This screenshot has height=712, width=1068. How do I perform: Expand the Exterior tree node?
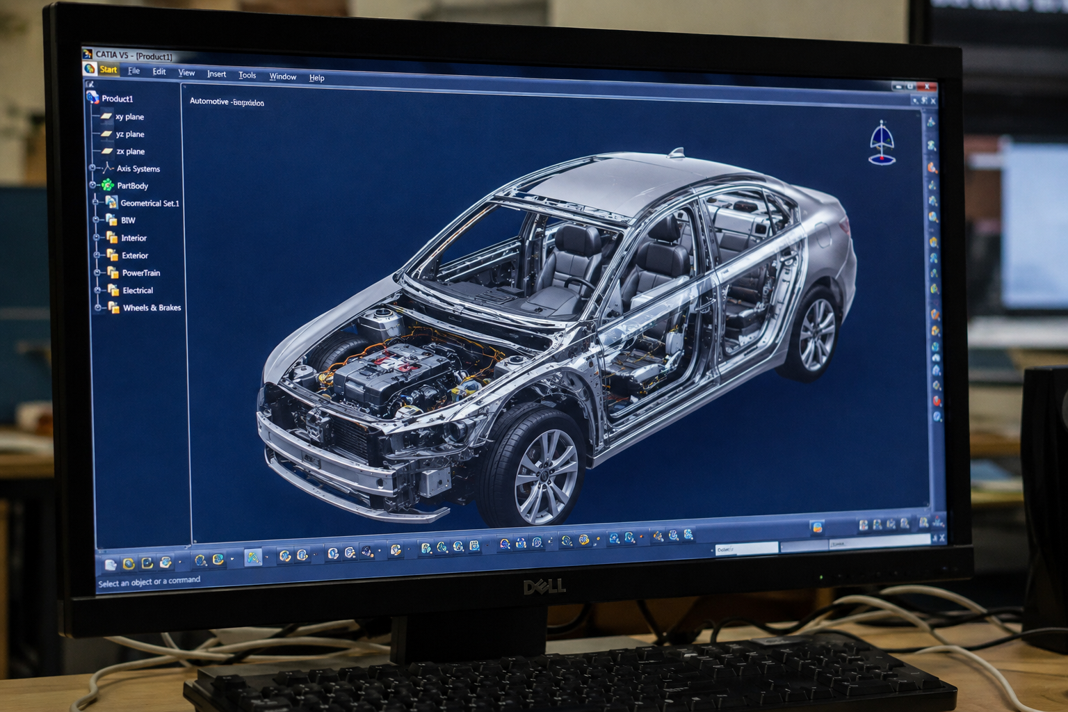click(97, 255)
